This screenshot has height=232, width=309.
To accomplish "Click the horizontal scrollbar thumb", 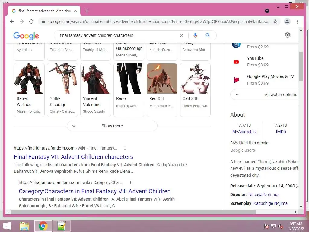I will pos(133,212).
